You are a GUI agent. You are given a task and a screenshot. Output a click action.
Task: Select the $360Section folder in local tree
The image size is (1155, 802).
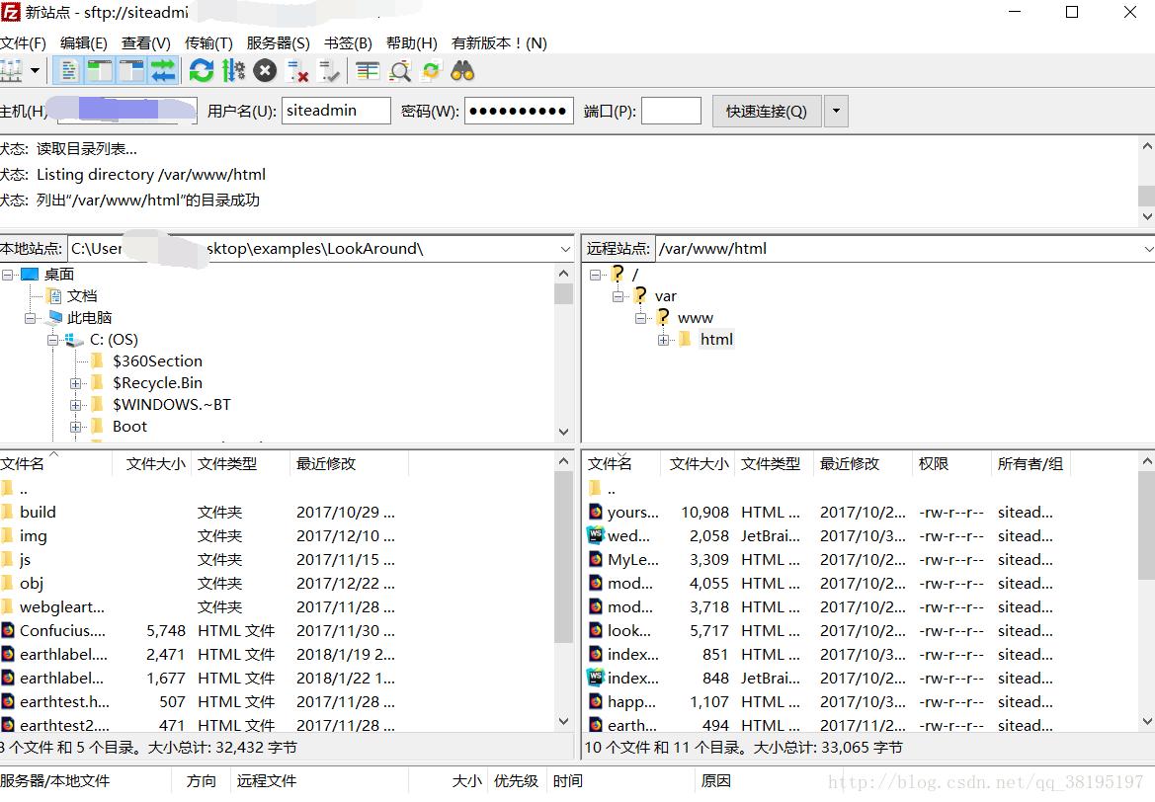tap(157, 361)
